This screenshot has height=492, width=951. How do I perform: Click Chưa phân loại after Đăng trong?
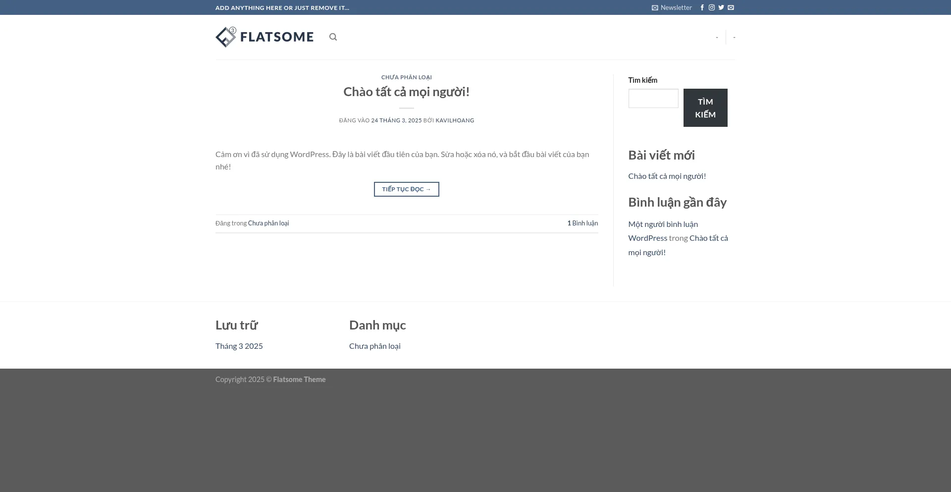point(268,223)
